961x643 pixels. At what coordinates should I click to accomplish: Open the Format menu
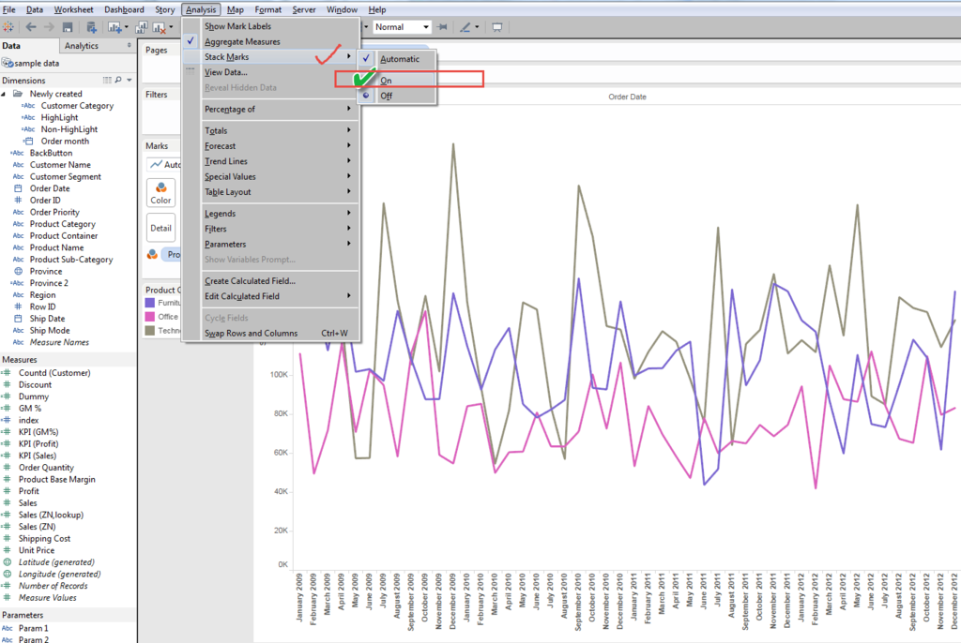[x=267, y=9]
